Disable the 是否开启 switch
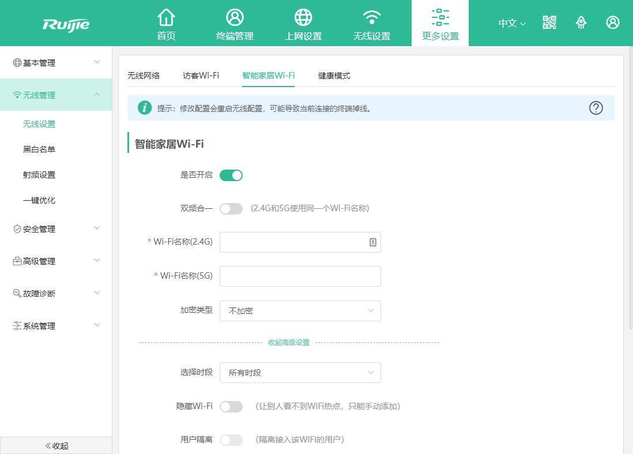 [231, 175]
